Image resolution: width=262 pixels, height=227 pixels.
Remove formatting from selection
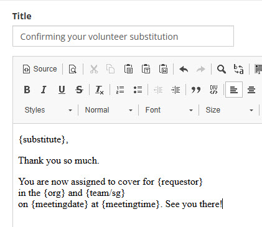pyautogui.click(x=99, y=90)
